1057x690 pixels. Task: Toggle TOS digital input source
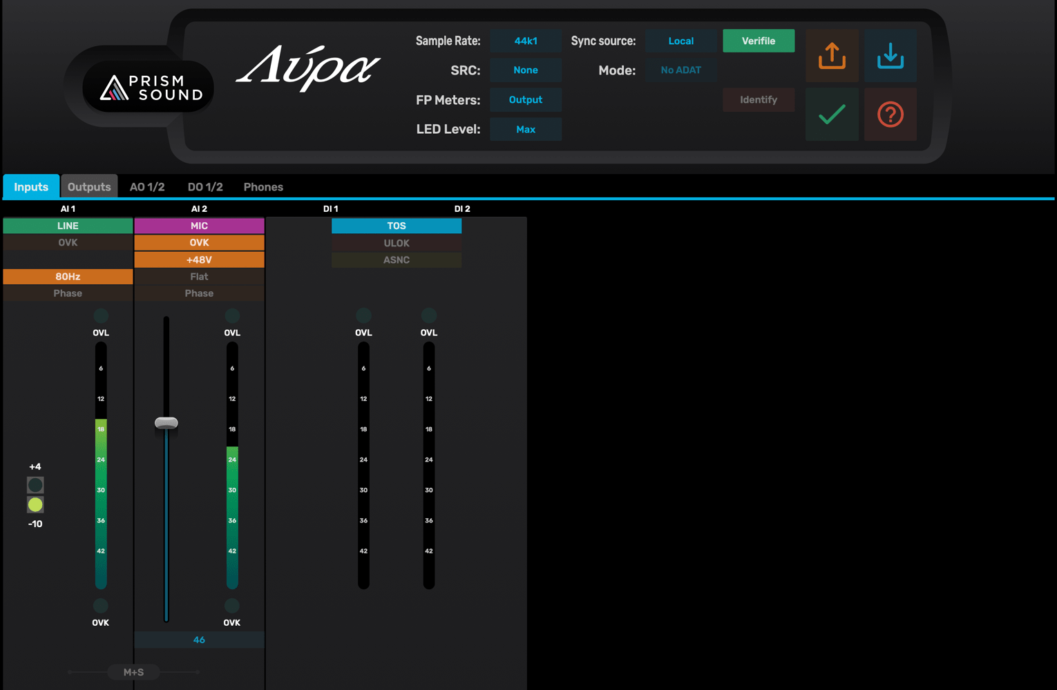tap(397, 226)
